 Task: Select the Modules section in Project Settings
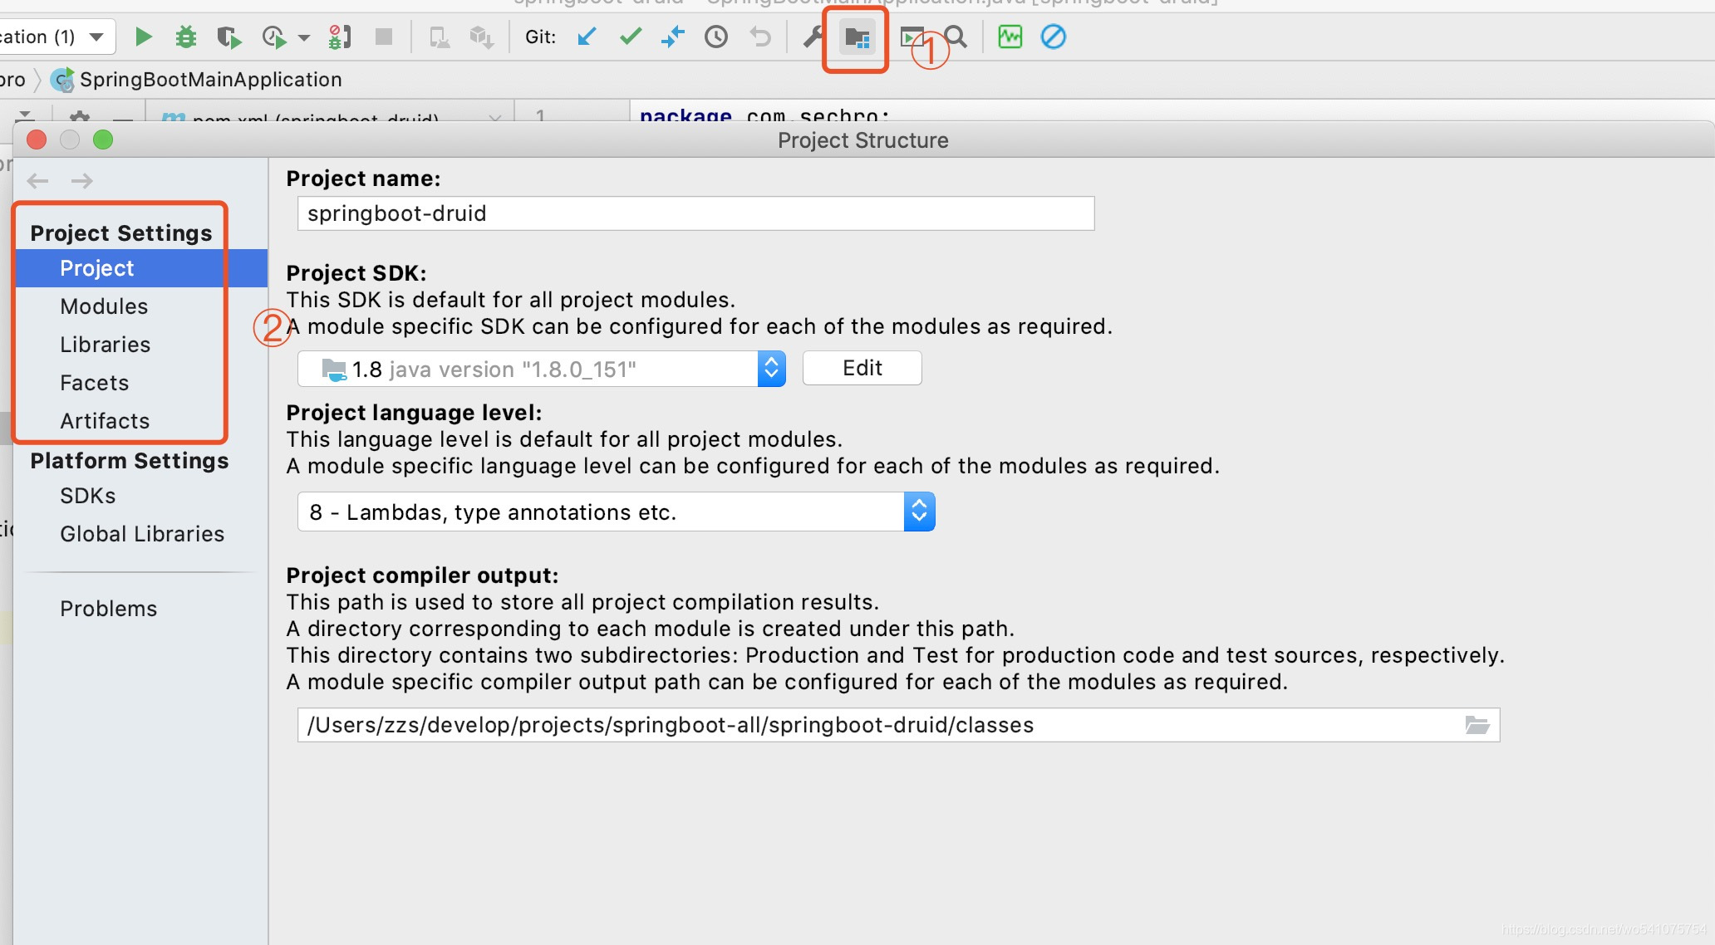(x=105, y=305)
